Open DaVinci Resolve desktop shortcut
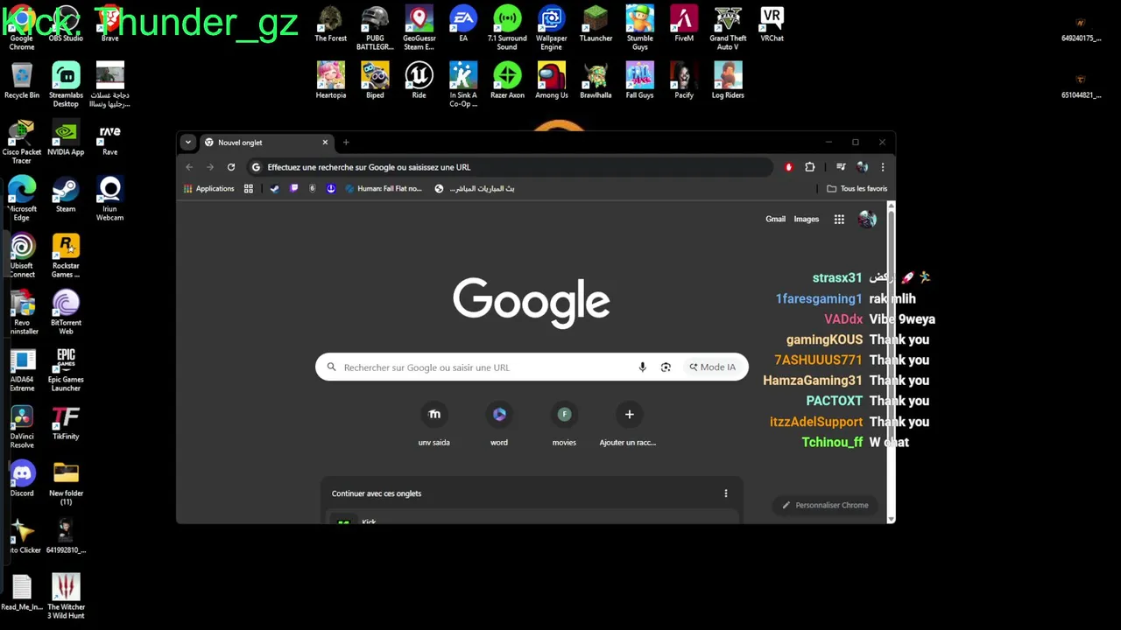 22,426
